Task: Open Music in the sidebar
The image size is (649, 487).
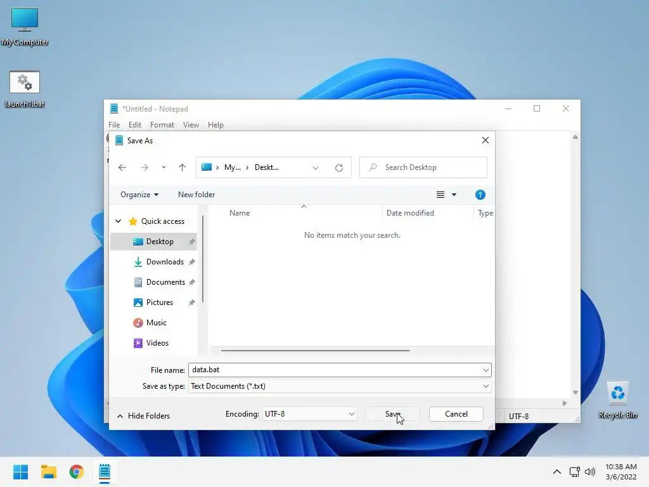Action: pyautogui.click(x=156, y=323)
